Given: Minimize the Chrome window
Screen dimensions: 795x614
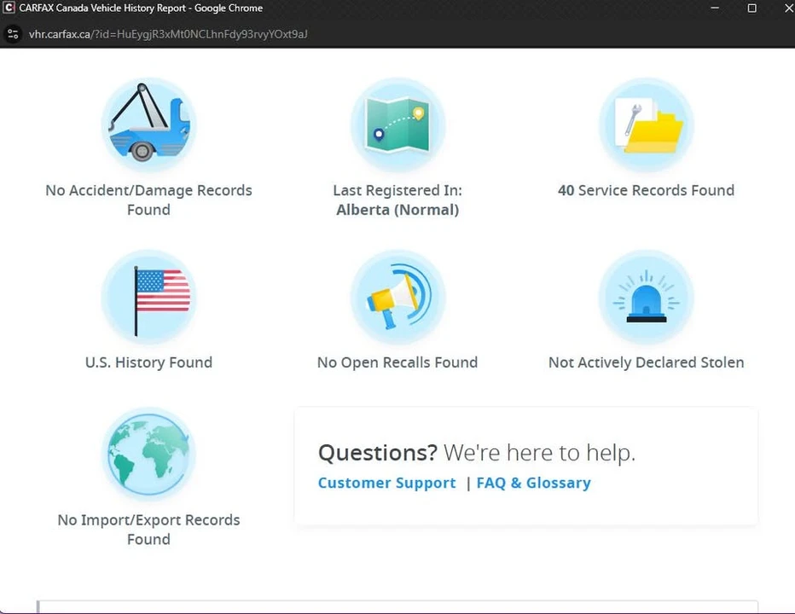Looking at the screenshot, I should (x=714, y=9).
